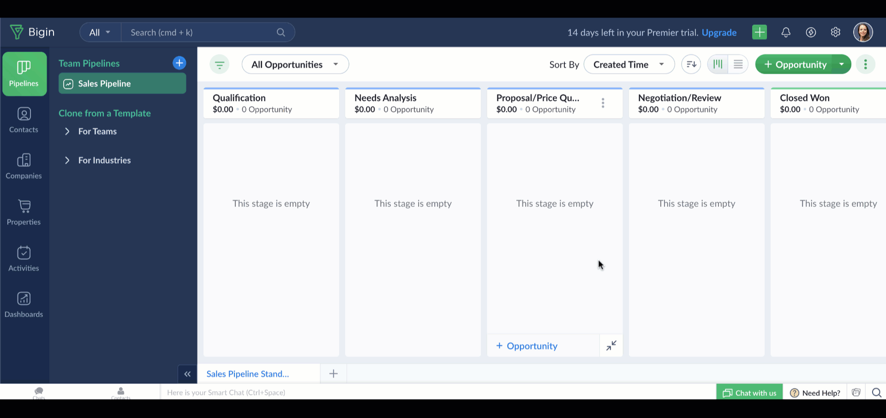
Task: Click the Upgrade link
Action: point(719,33)
